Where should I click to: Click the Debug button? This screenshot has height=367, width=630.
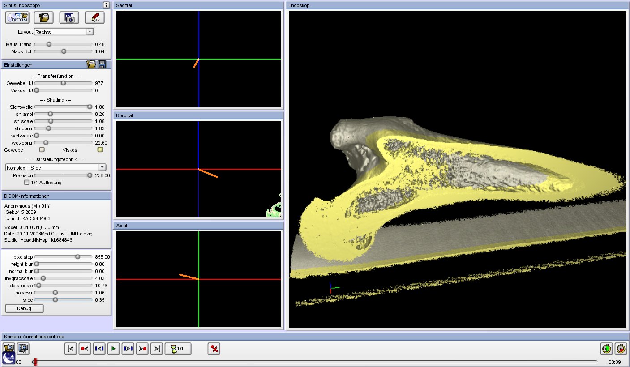pyautogui.click(x=24, y=308)
